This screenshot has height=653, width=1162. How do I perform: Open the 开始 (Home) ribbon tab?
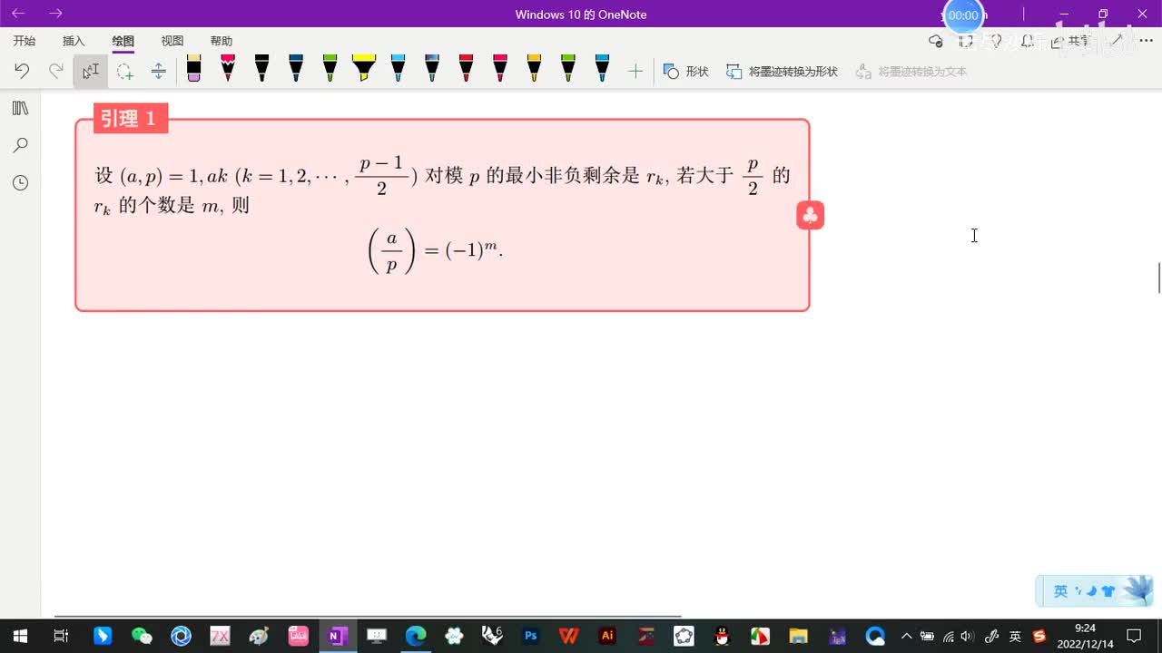point(25,41)
